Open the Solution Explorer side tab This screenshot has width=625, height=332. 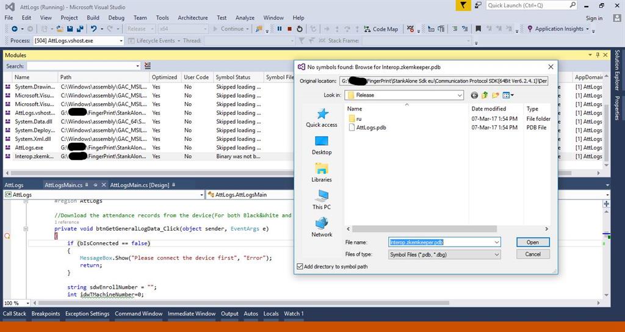point(617,70)
